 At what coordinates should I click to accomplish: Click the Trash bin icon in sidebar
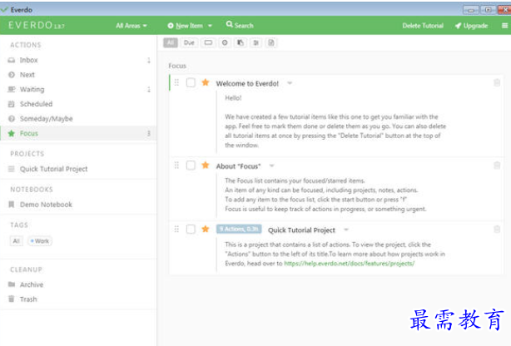pos(12,299)
